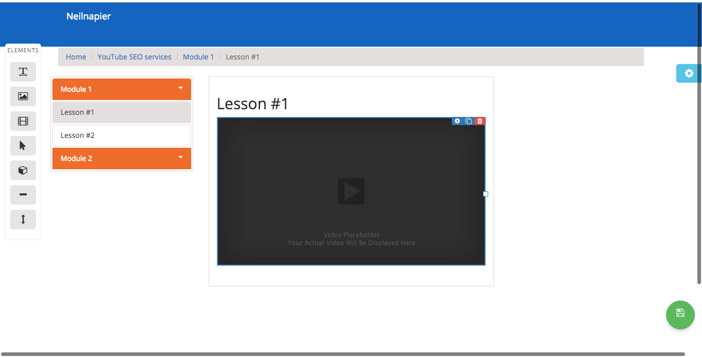This screenshot has width=702, height=357.
Task: Delete the video element with trash icon
Action: pos(480,121)
